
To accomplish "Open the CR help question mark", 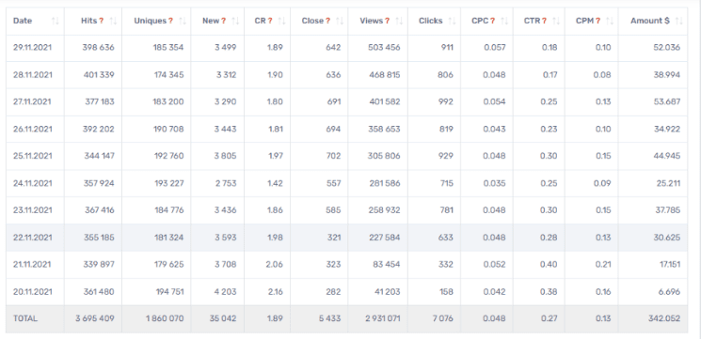I will tap(270, 21).
